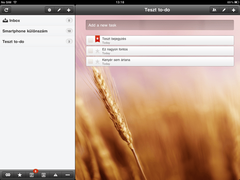Show all tasks with infinity icon
Image resolution: width=240 pixels, height=180 pixels.
pyautogui.click(x=8, y=175)
